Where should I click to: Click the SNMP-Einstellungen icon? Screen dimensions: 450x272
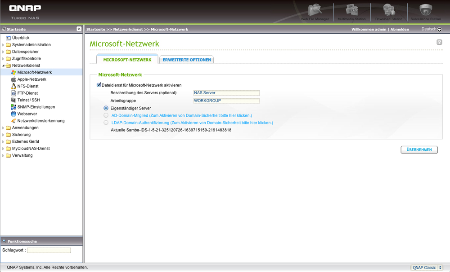tap(13, 107)
